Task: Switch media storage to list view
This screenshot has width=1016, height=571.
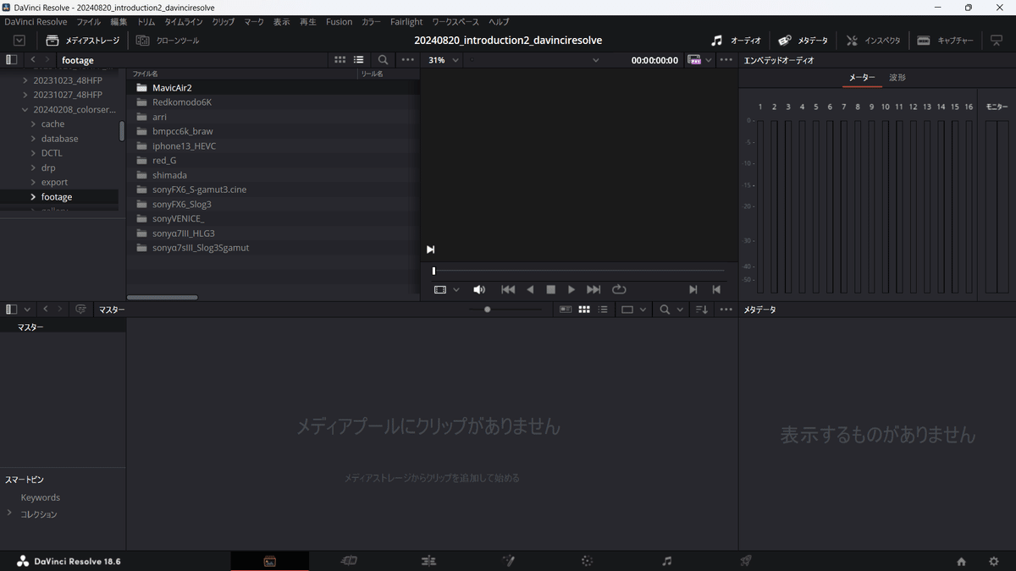Action: (359, 60)
